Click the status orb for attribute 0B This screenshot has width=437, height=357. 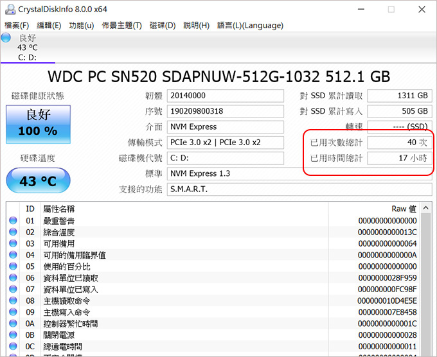pyautogui.click(x=13, y=335)
